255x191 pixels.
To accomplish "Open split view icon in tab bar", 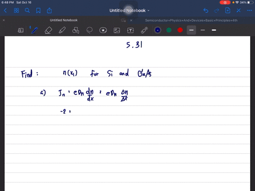I will pyautogui.click(x=123, y=20).
